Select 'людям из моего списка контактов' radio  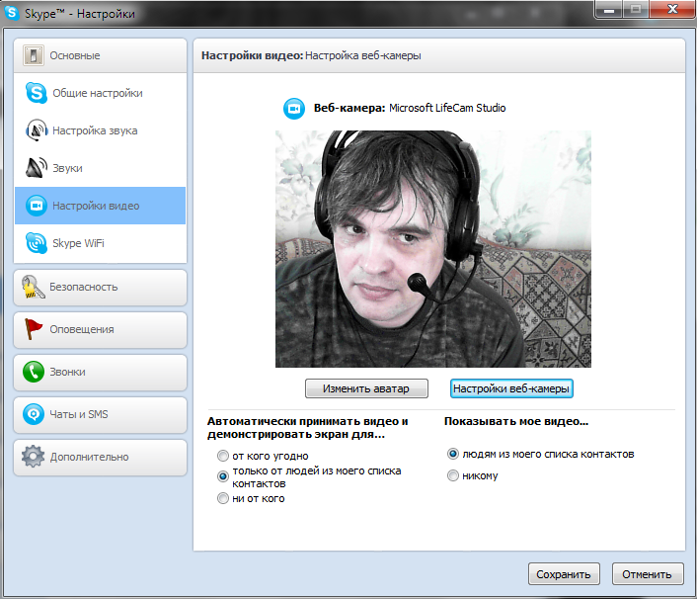click(x=452, y=454)
